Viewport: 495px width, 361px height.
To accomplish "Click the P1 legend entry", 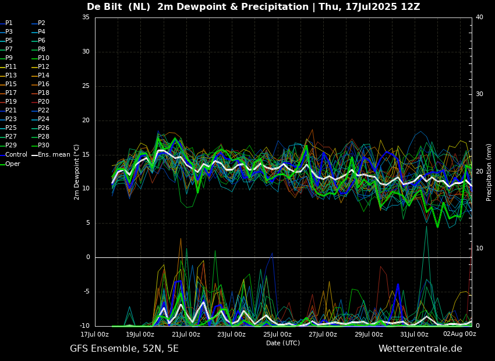I will click(9, 23).
